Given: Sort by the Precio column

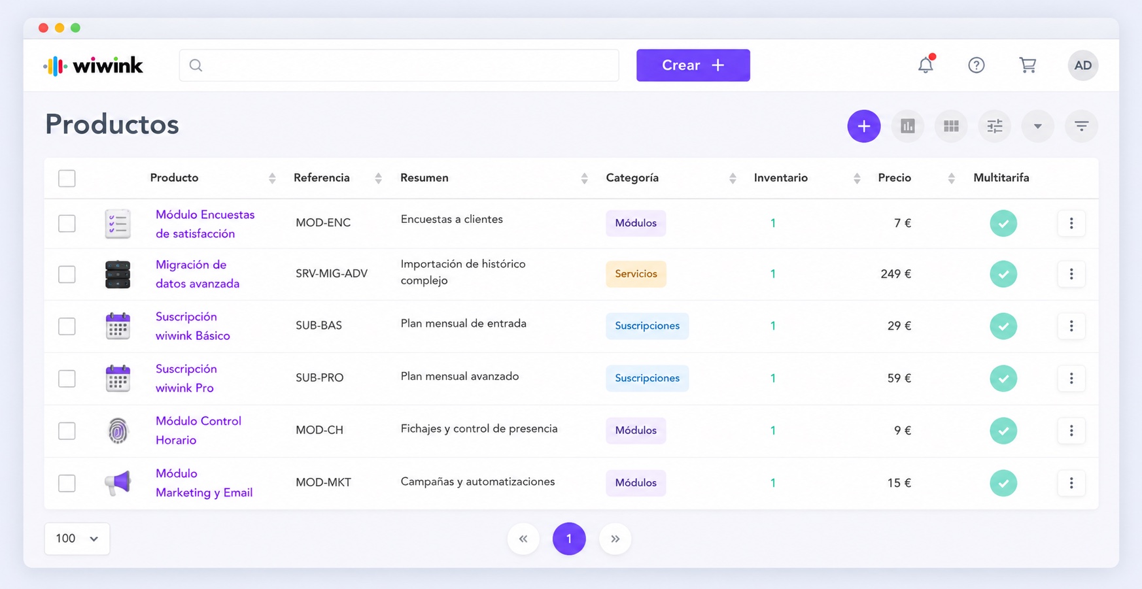Looking at the screenshot, I should point(952,178).
